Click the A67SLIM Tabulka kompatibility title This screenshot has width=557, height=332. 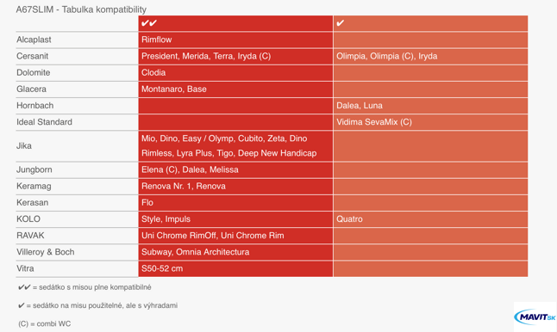click(x=81, y=9)
